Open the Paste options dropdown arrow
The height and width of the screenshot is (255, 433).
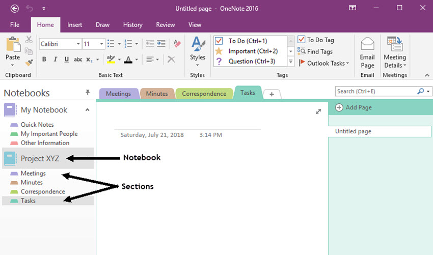(x=12, y=65)
